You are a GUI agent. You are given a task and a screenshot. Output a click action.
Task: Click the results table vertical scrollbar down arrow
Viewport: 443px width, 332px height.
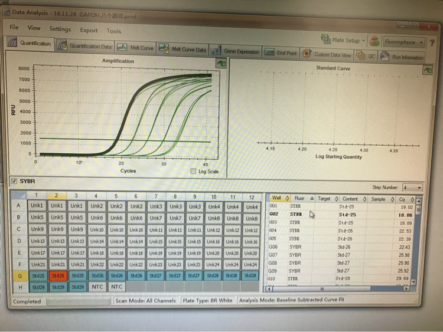(413, 282)
